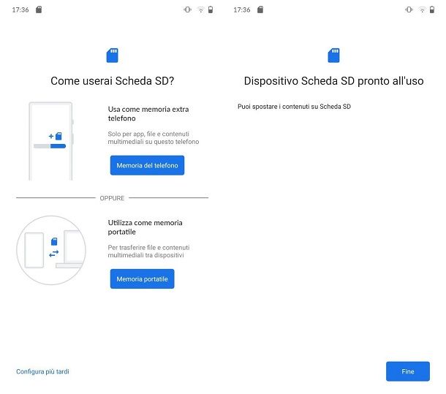Tap the Memoria portatile button
The image size is (446, 394).
143,279
